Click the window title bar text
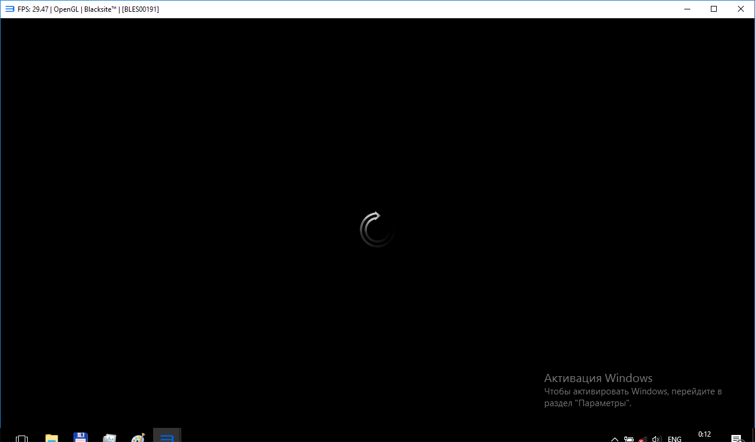755x442 pixels. (88, 9)
